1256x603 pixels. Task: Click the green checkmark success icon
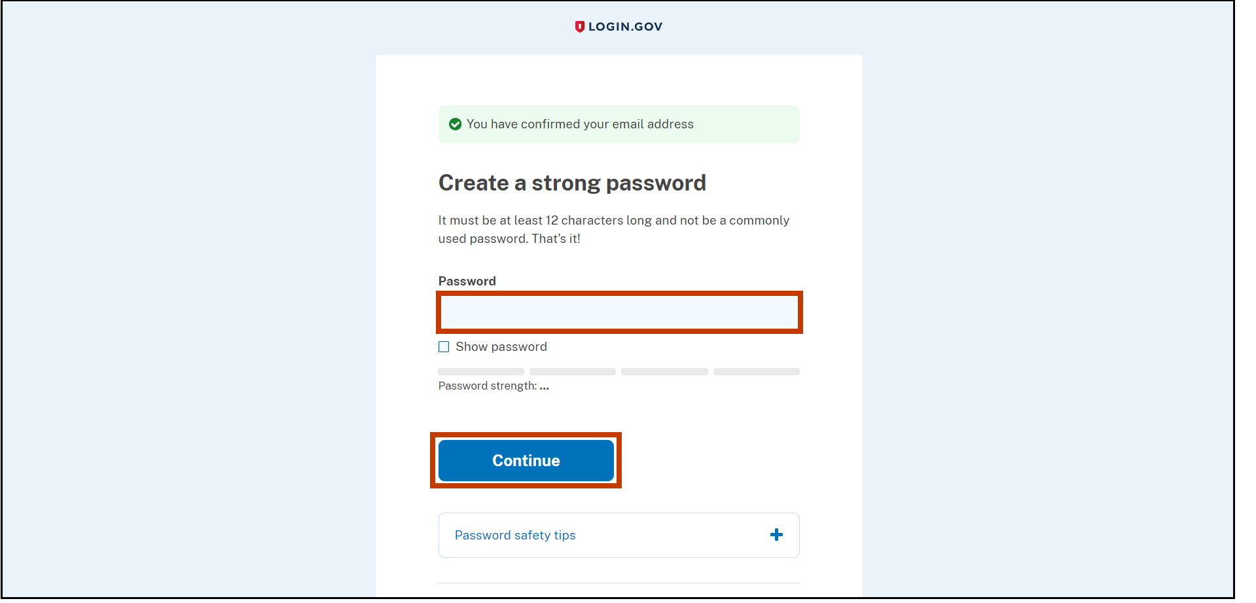click(456, 124)
